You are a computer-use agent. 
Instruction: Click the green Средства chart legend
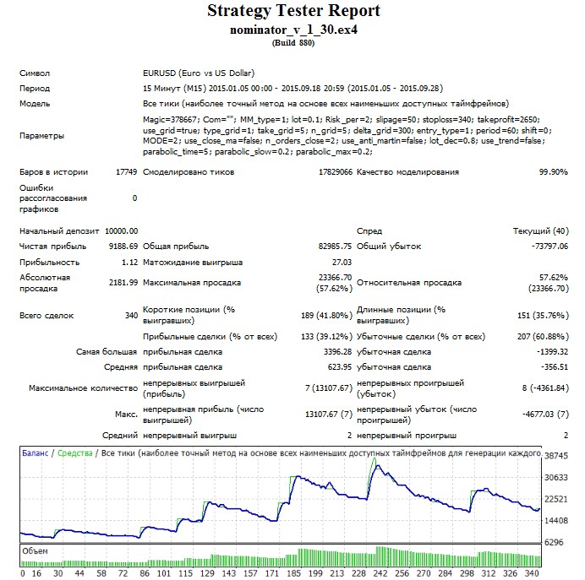(74, 453)
